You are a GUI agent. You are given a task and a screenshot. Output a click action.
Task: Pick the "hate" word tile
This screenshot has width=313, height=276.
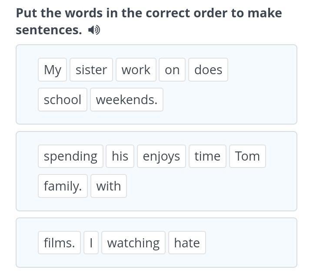[x=187, y=243]
